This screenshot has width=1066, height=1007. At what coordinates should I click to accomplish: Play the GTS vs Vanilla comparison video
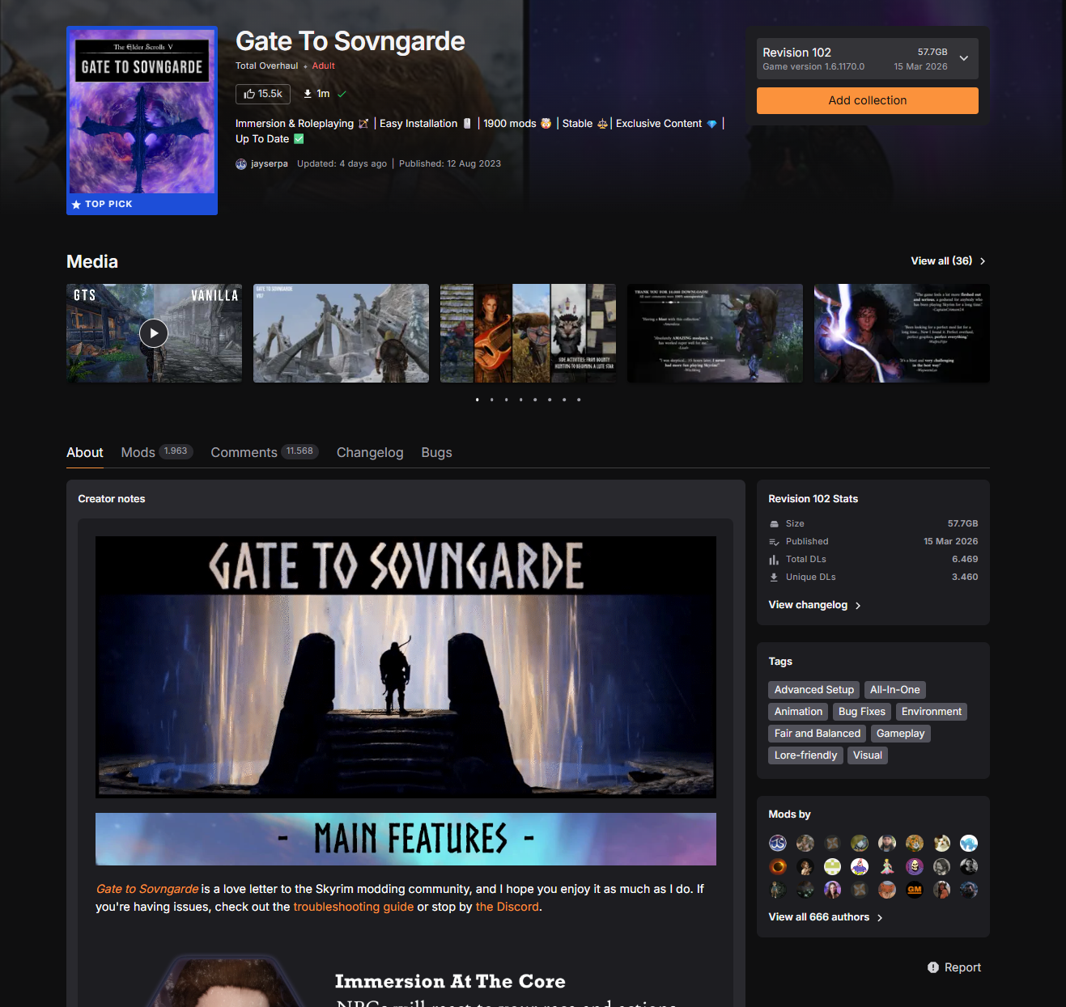154,333
